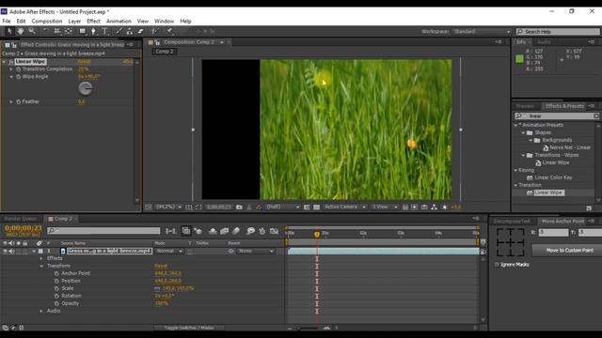Toggle Position property stopwatch
This screenshot has width=602, height=338.
56,281
